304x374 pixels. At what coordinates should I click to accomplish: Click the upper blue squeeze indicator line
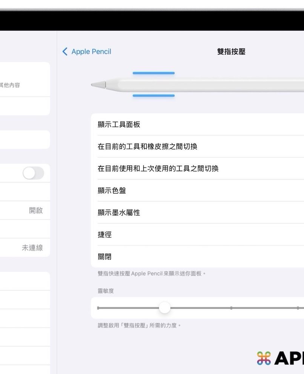(x=154, y=73)
